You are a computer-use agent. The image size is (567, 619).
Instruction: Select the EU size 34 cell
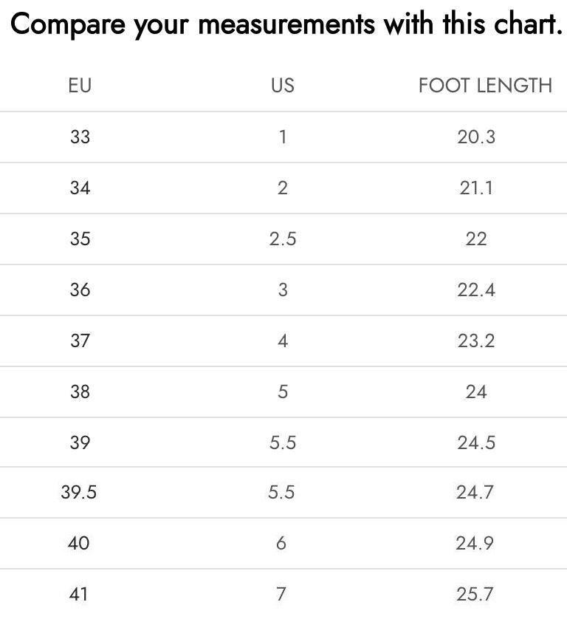point(80,188)
